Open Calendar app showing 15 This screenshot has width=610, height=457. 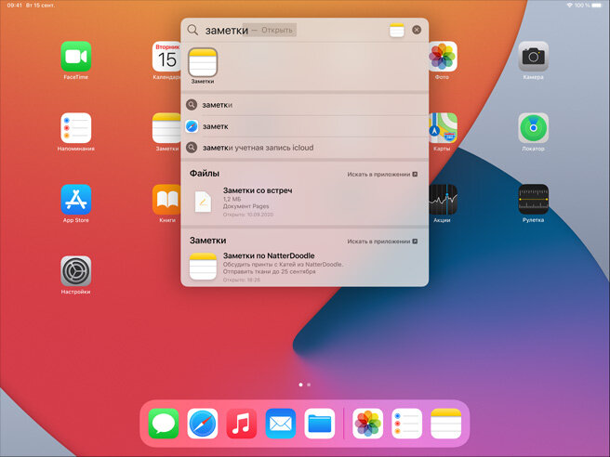[166, 57]
